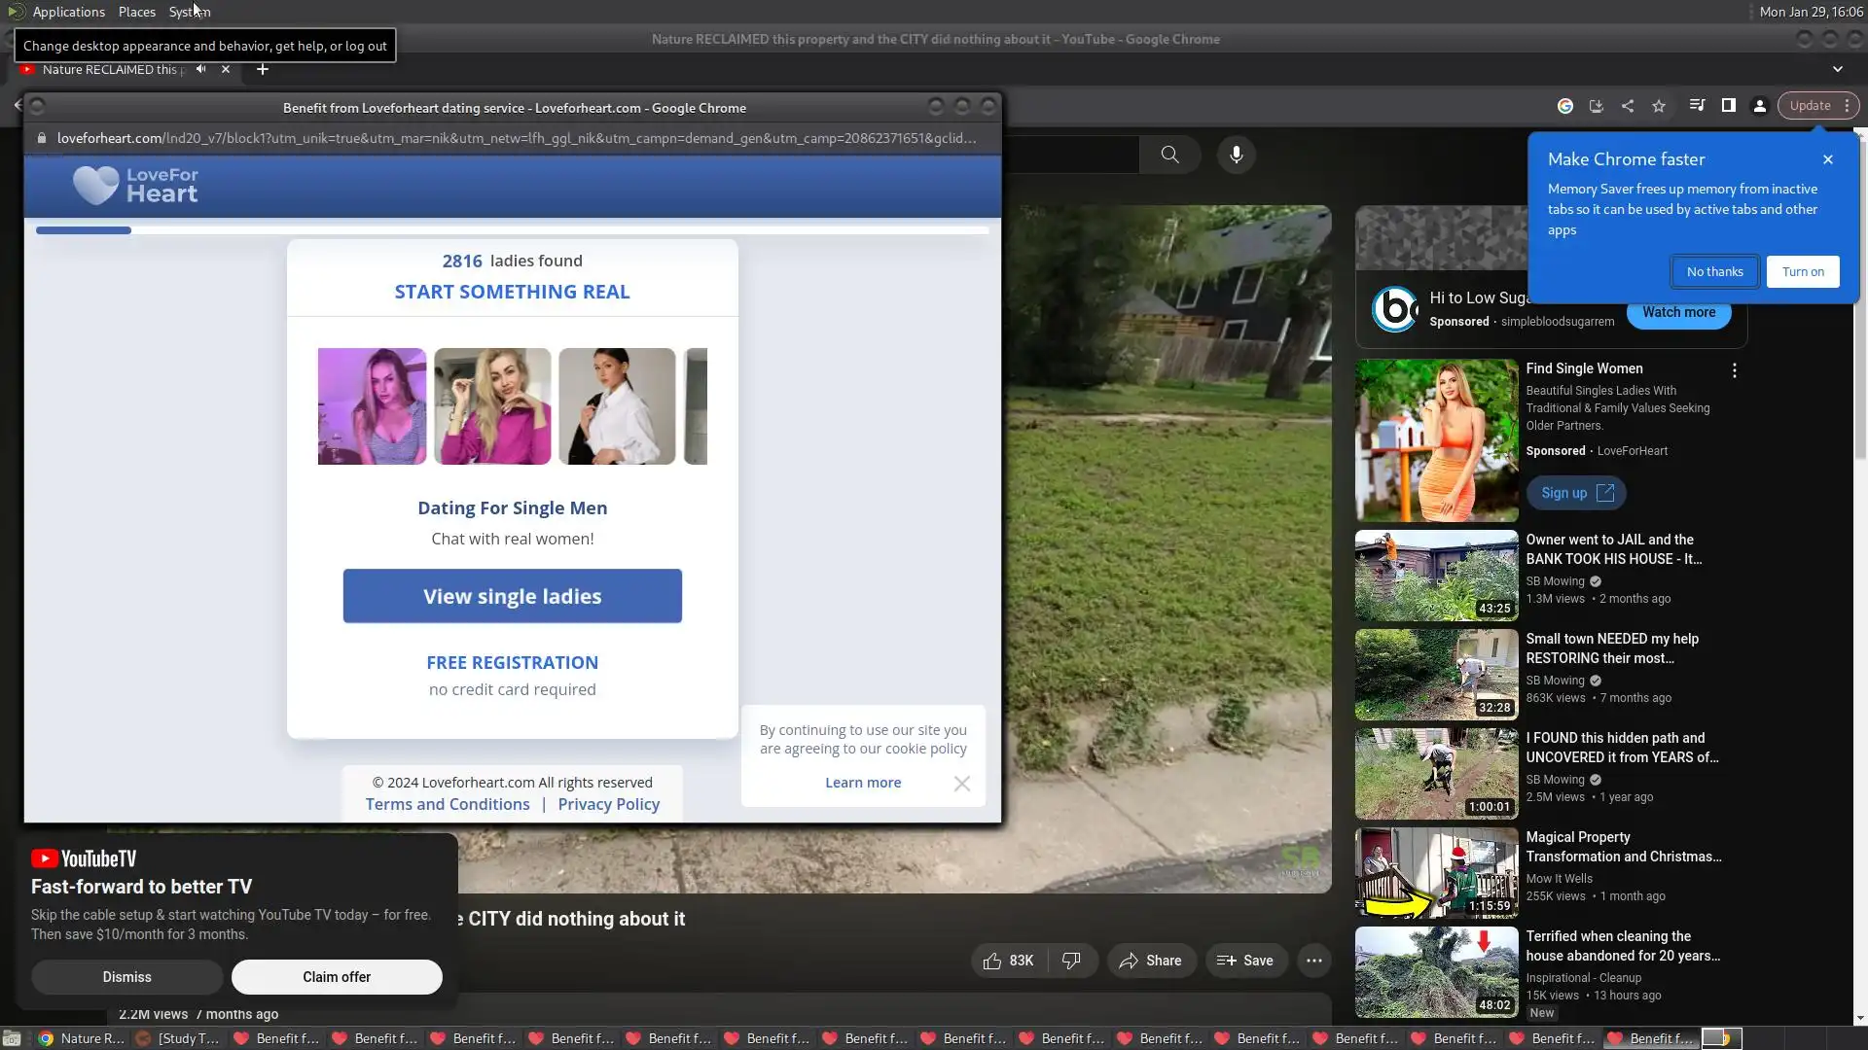This screenshot has height=1050, width=1868.
Task: Click the YouTube microphone voice search icon
Action: (x=1236, y=155)
